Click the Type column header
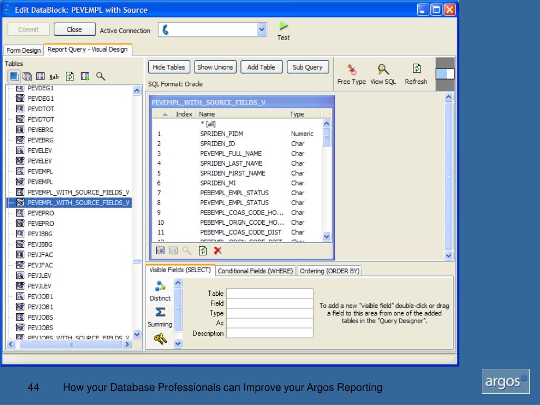Viewport: 540px width, 405px height. [303, 114]
